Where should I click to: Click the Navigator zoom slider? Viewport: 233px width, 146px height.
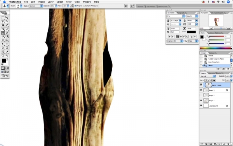[x=221, y=28]
